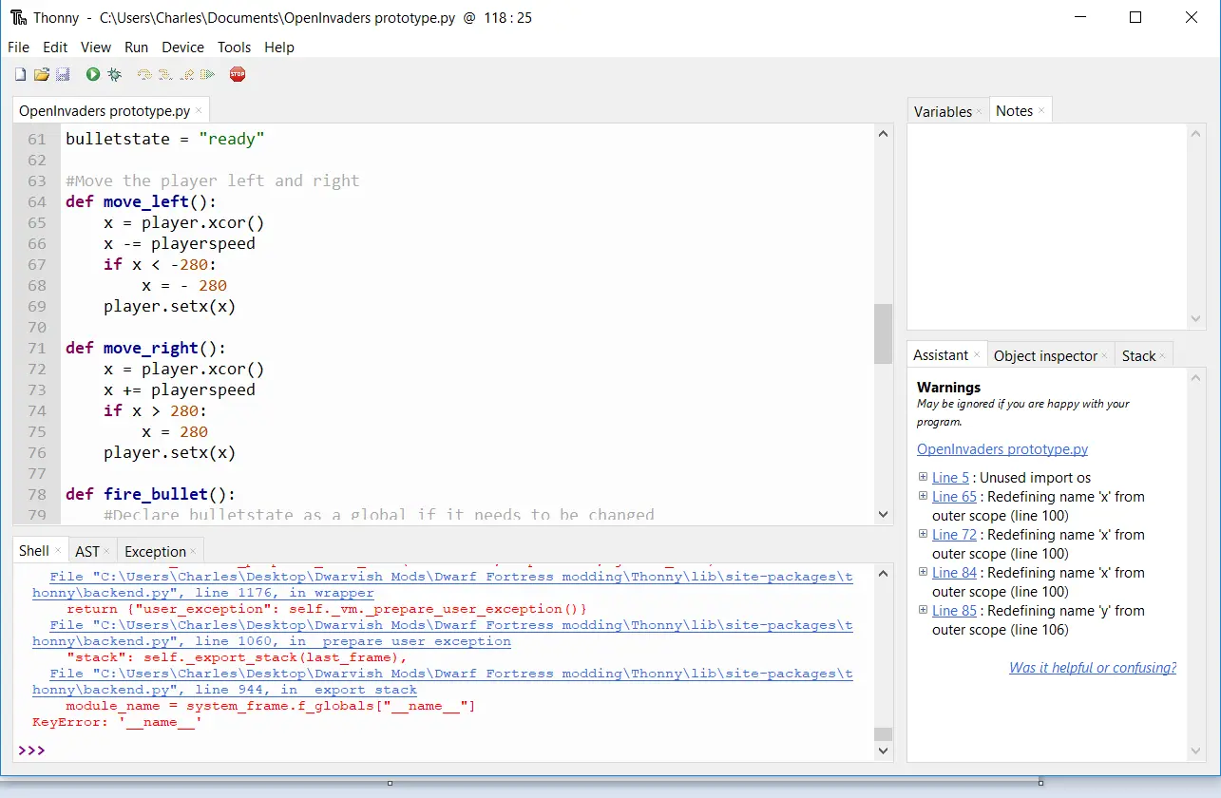Open backend.py line 1176 traceback link
Viewport: 1221px width, 798px height.
442,584
